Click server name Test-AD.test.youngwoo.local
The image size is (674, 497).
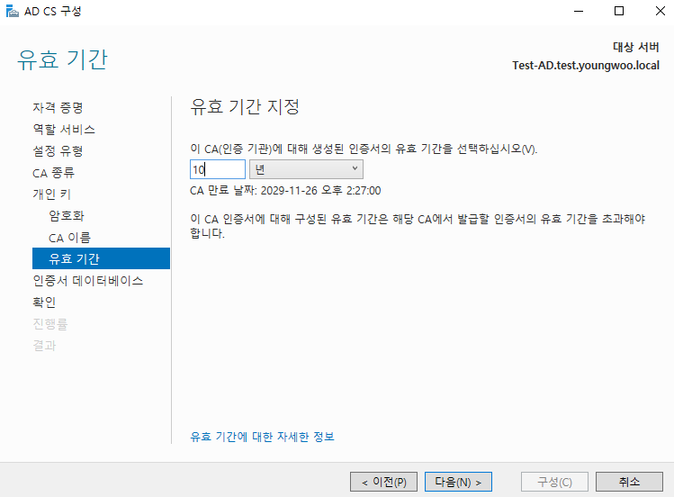point(586,66)
